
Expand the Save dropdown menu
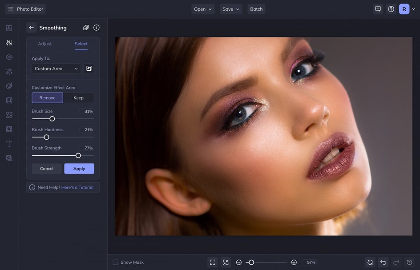click(231, 9)
